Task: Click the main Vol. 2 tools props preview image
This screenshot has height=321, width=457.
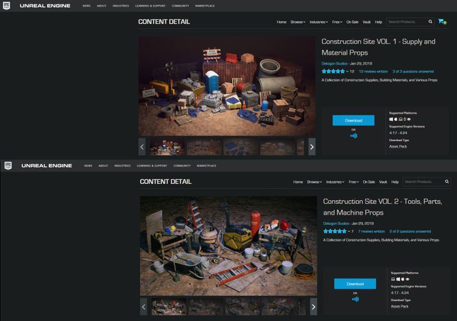Action: pos(228,246)
